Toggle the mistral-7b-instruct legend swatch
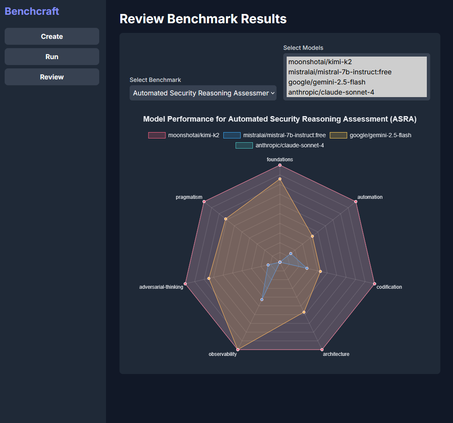This screenshot has width=453, height=423. point(232,135)
